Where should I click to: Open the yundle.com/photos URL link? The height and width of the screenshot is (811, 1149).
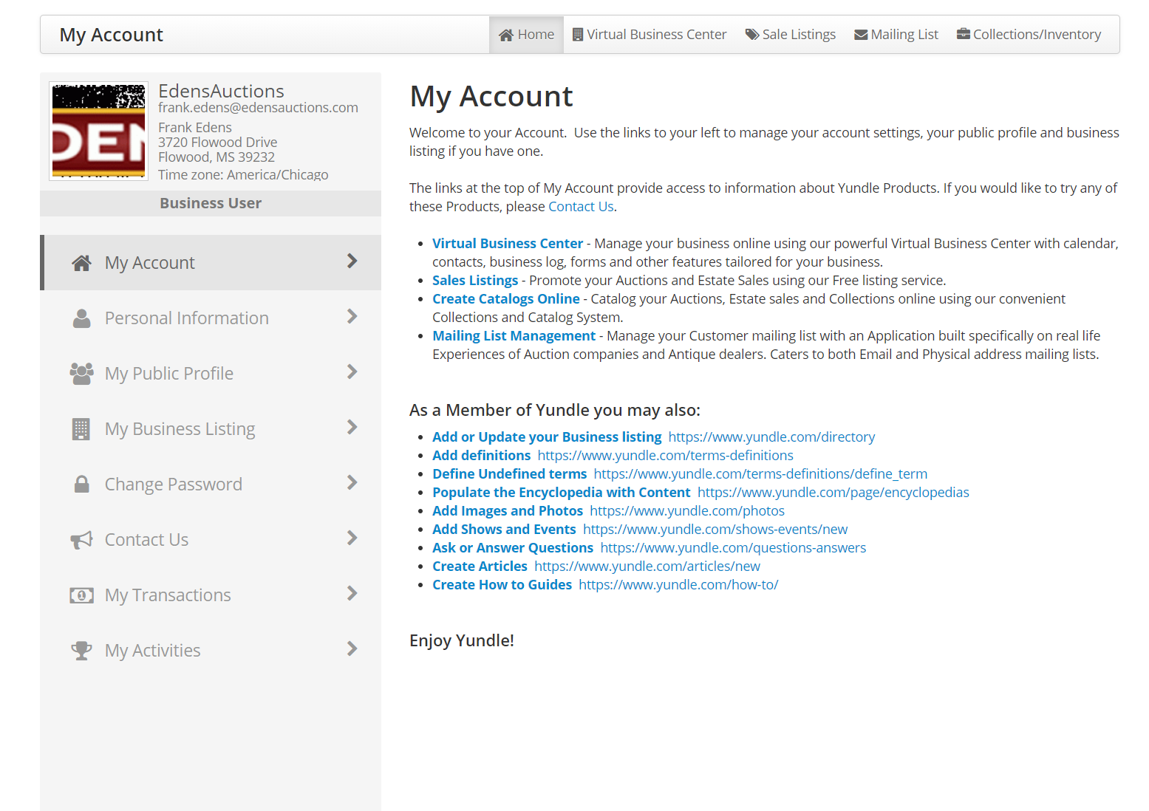coord(686,511)
